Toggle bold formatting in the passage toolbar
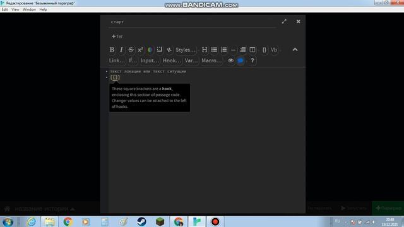This screenshot has height=227, width=404. click(112, 50)
